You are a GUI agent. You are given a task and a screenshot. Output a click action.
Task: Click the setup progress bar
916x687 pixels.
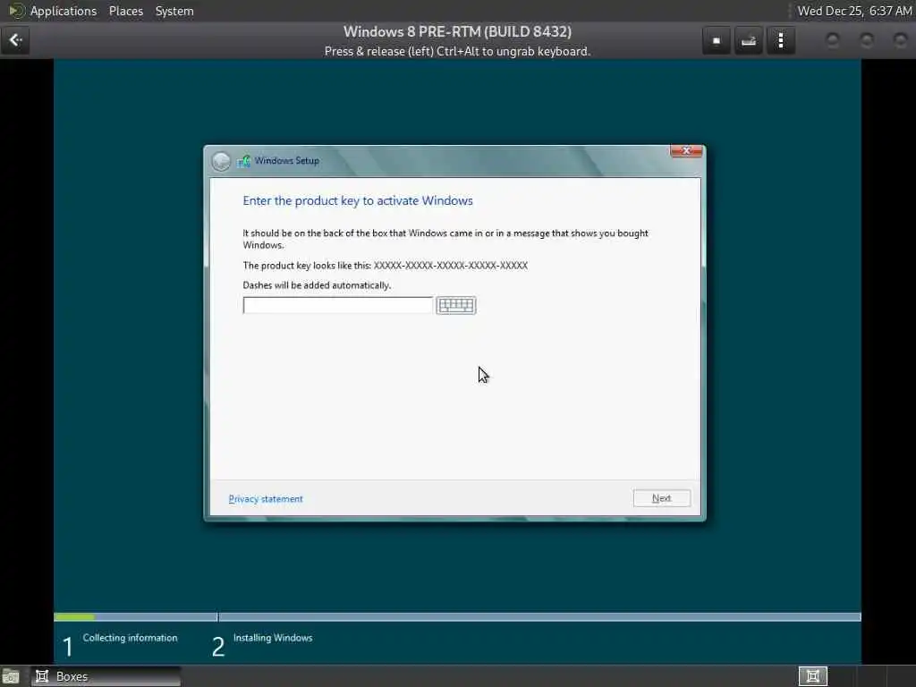[x=457, y=617]
